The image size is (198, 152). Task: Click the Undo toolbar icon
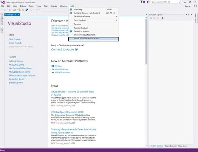[31, 10]
